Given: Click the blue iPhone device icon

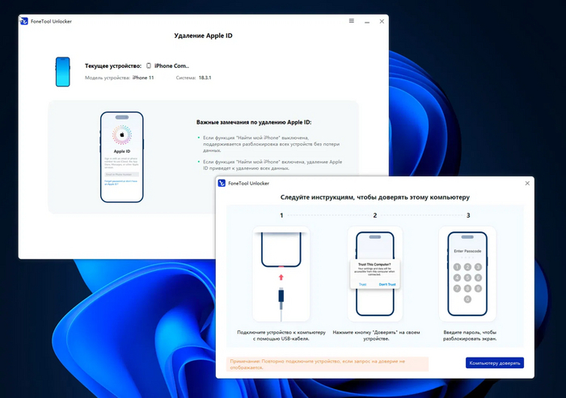Looking at the screenshot, I should [x=62, y=71].
